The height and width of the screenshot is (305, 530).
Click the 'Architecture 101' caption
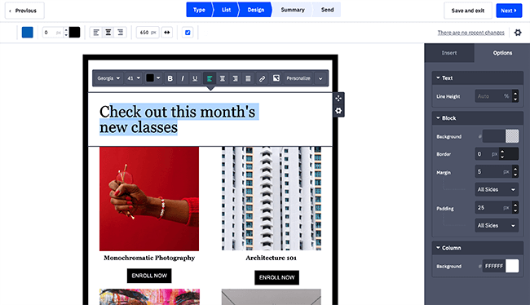[x=271, y=258]
